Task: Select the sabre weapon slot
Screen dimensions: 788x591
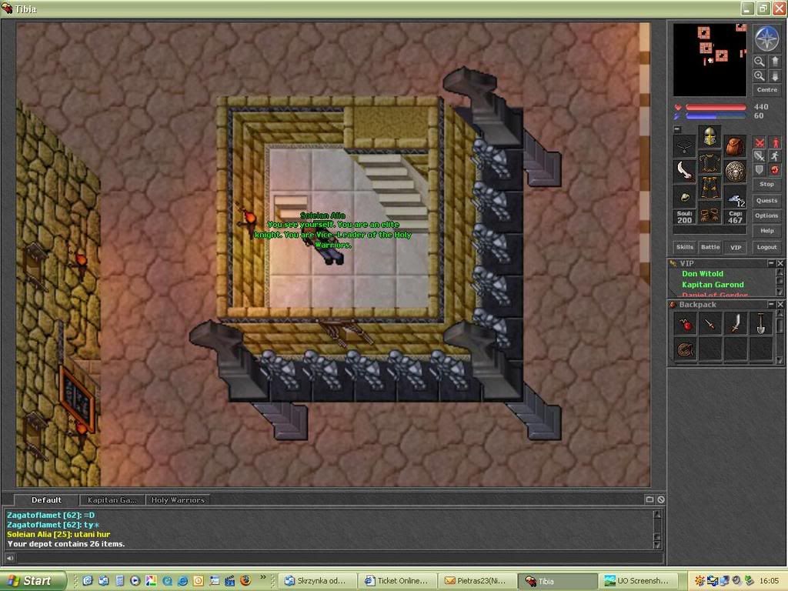Action: (x=684, y=171)
